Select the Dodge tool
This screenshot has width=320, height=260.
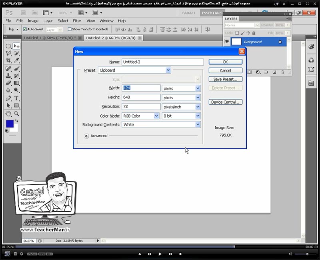coord(16,90)
